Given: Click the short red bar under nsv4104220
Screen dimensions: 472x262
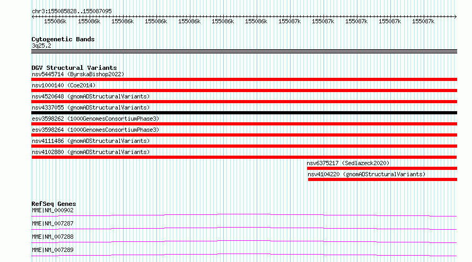Looking at the screenshot, I should tap(382, 179).
